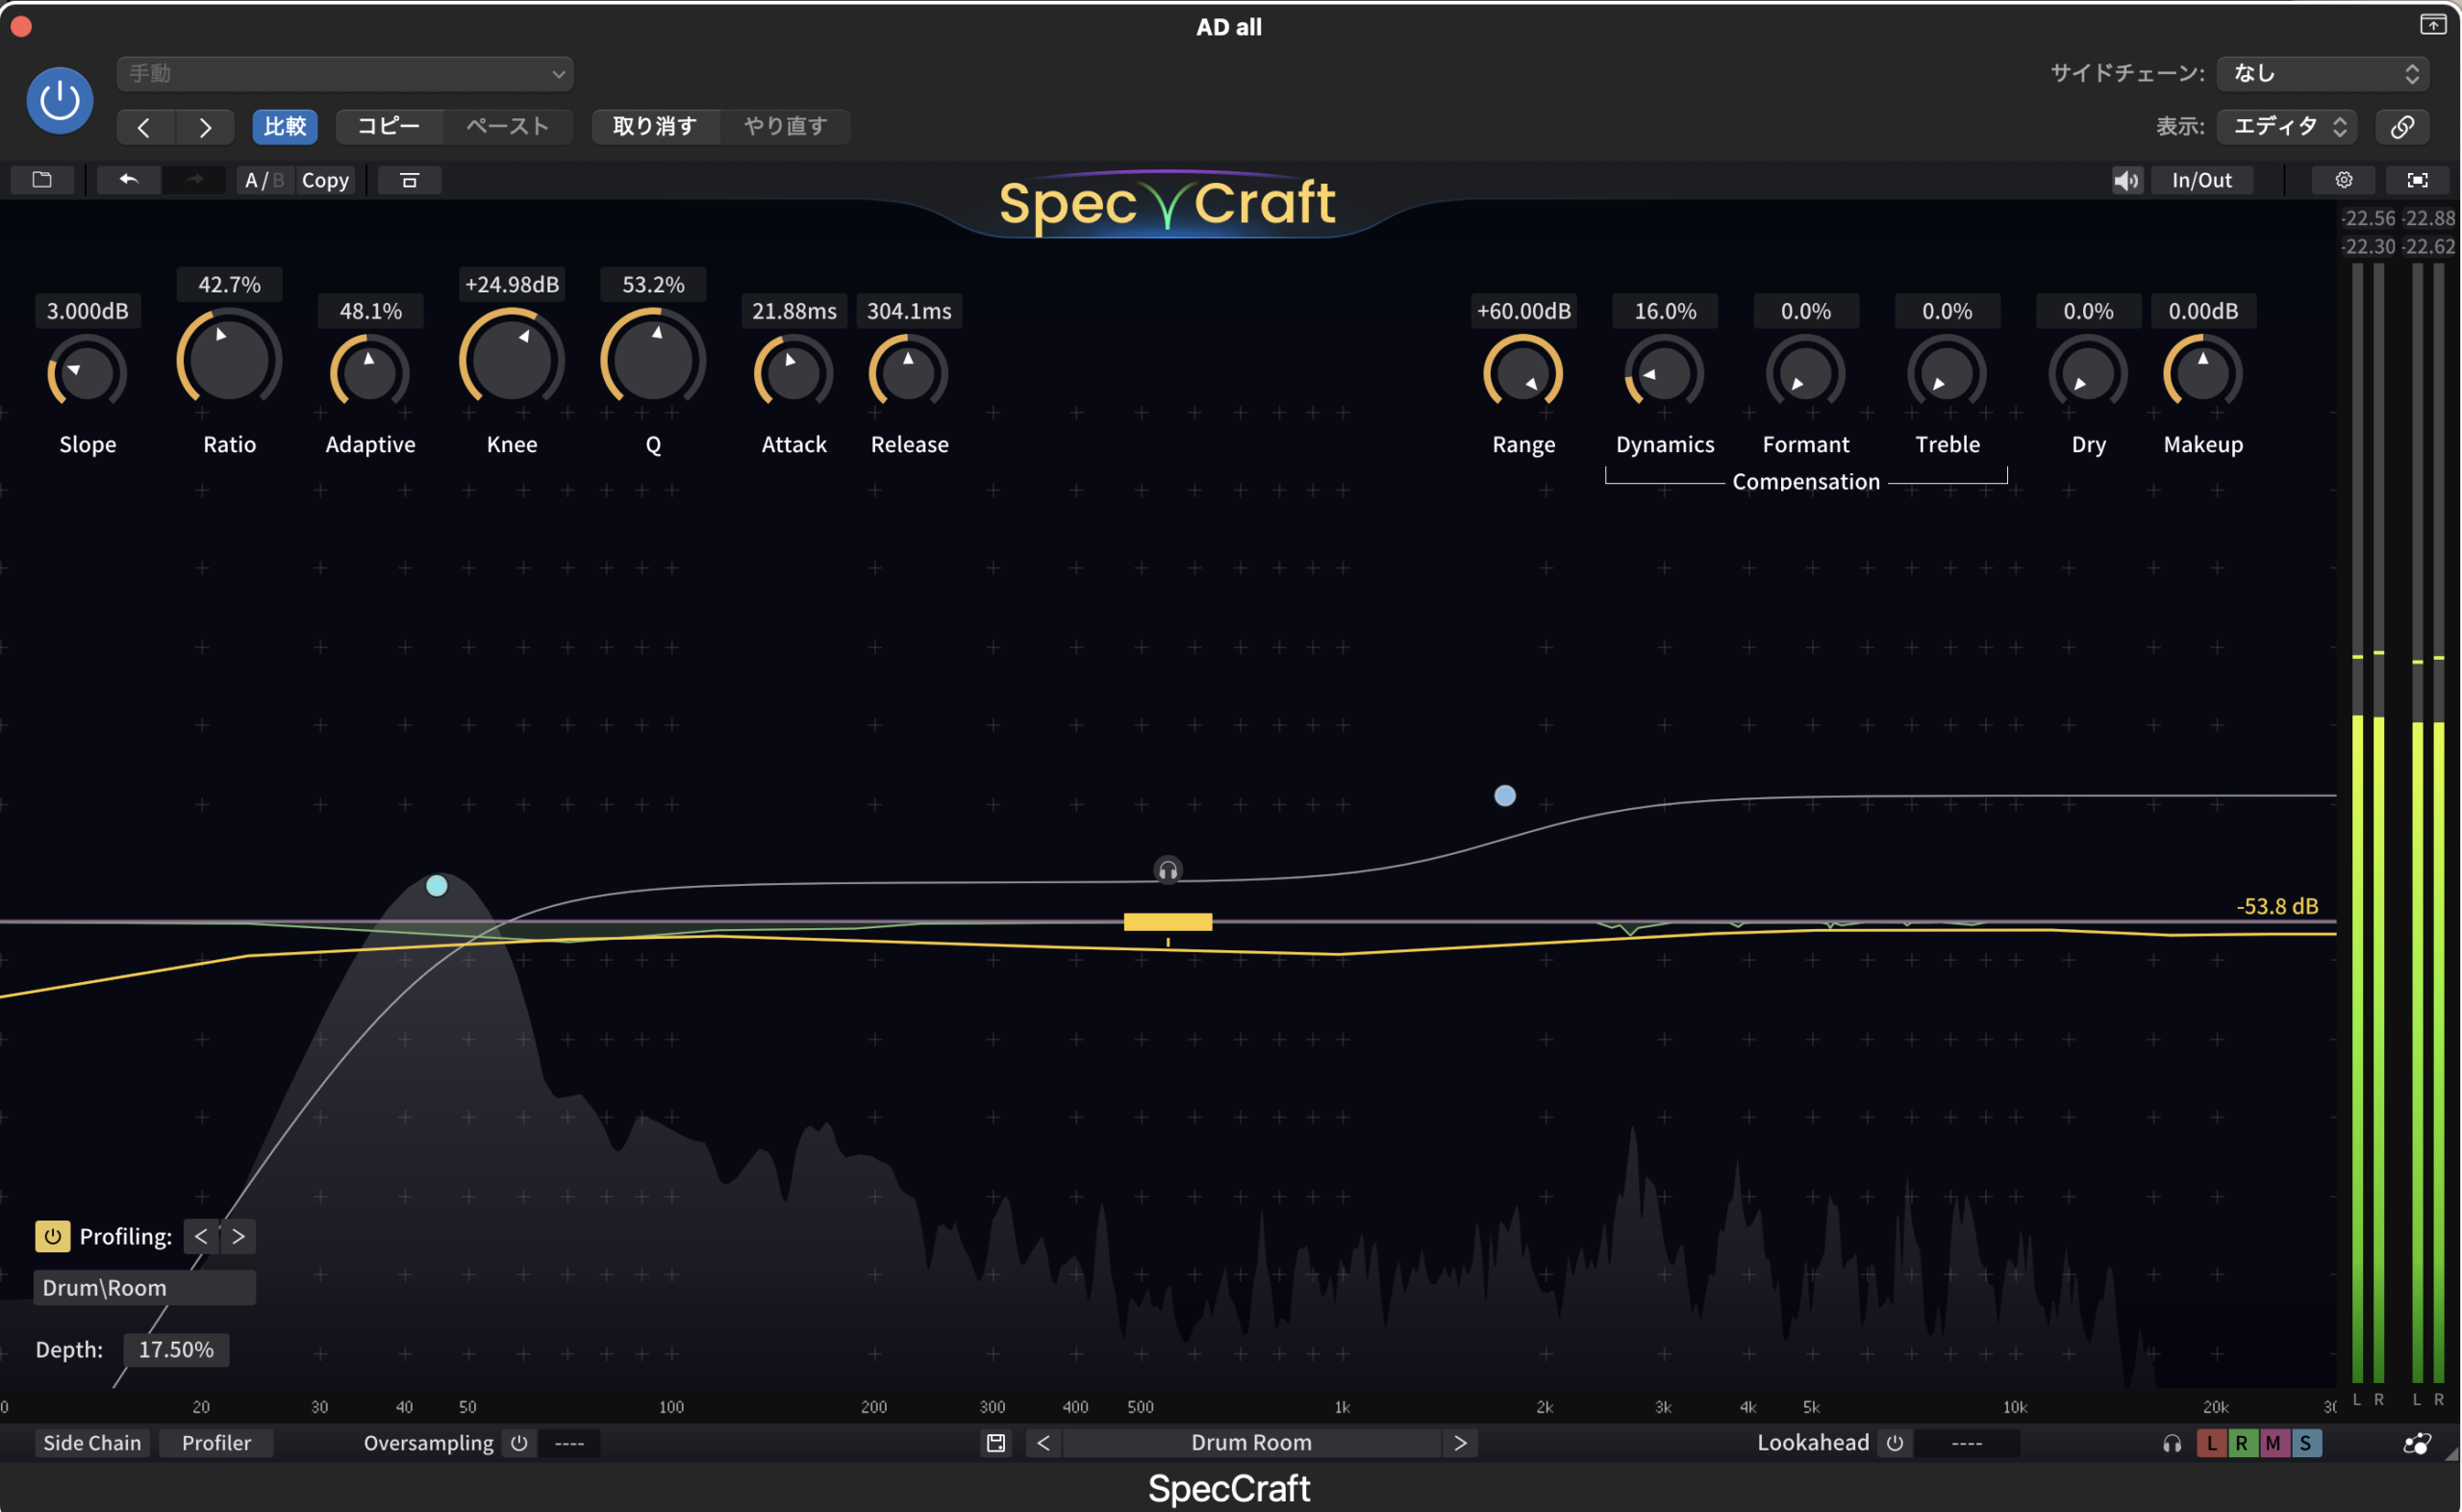Click the Three-Body Tech logo icon
Viewport: 2462px width, 1512px height.
click(x=2417, y=1443)
